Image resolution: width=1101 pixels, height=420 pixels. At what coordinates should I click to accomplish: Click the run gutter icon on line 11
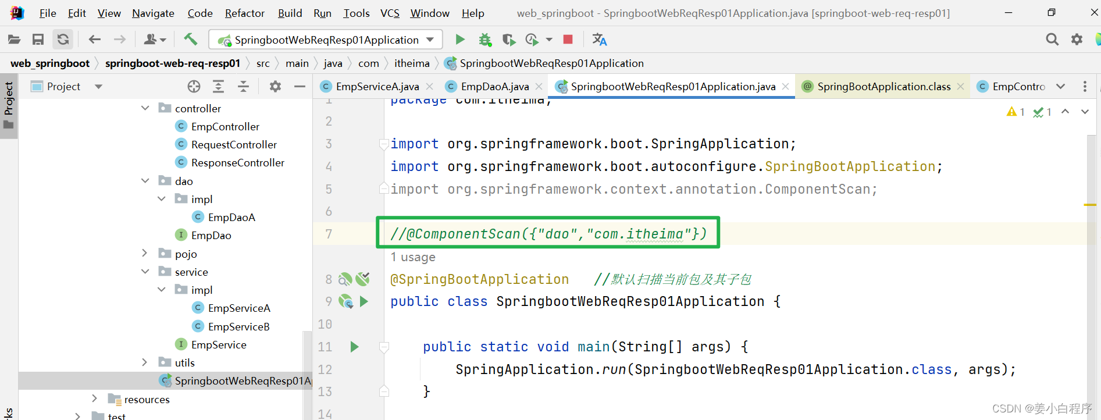point(354,347)
